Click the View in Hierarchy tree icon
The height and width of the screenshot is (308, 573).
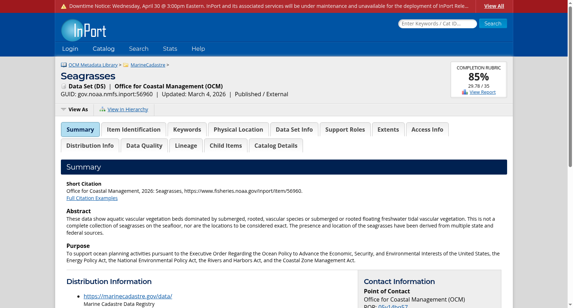click(102, 109)
